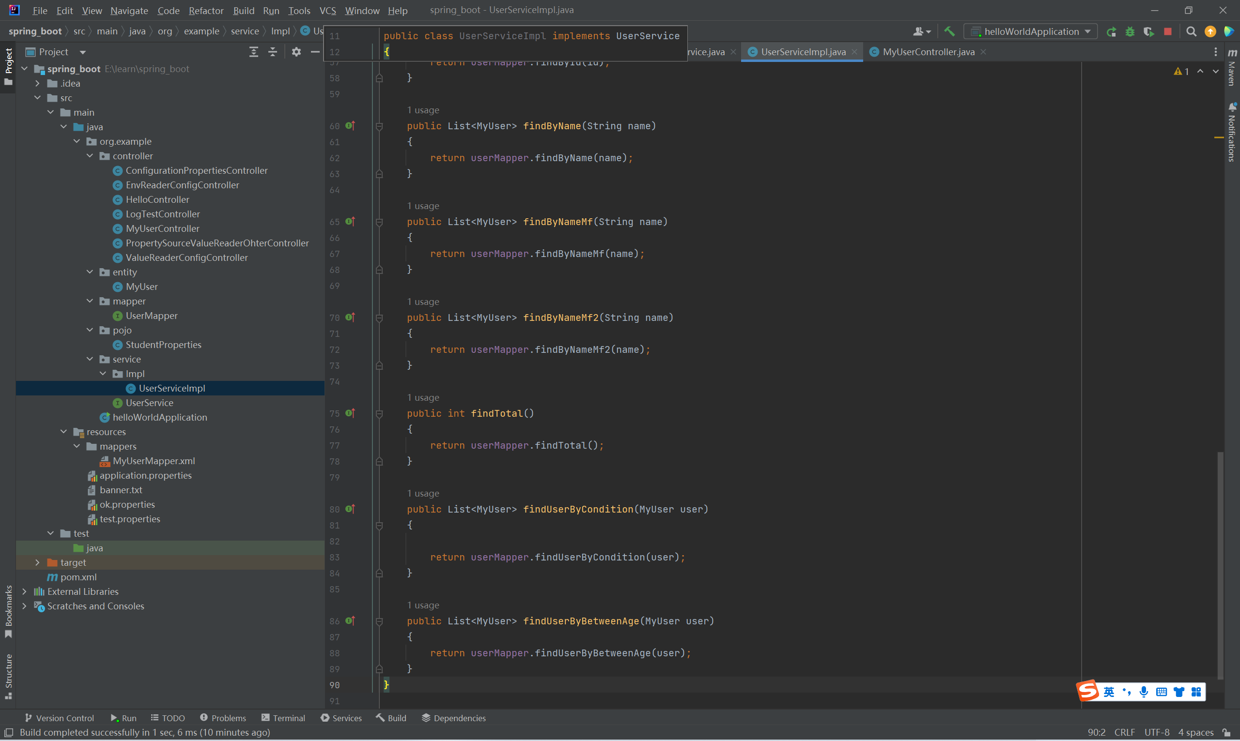Image resolution: width=1240 pixels, height=741 pixels.
Task: Open Search Everywhere magnifier icon
Action: [x=1191, y=31]
